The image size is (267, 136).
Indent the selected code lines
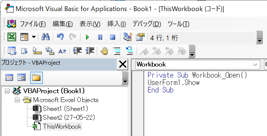tap(77, 51)
